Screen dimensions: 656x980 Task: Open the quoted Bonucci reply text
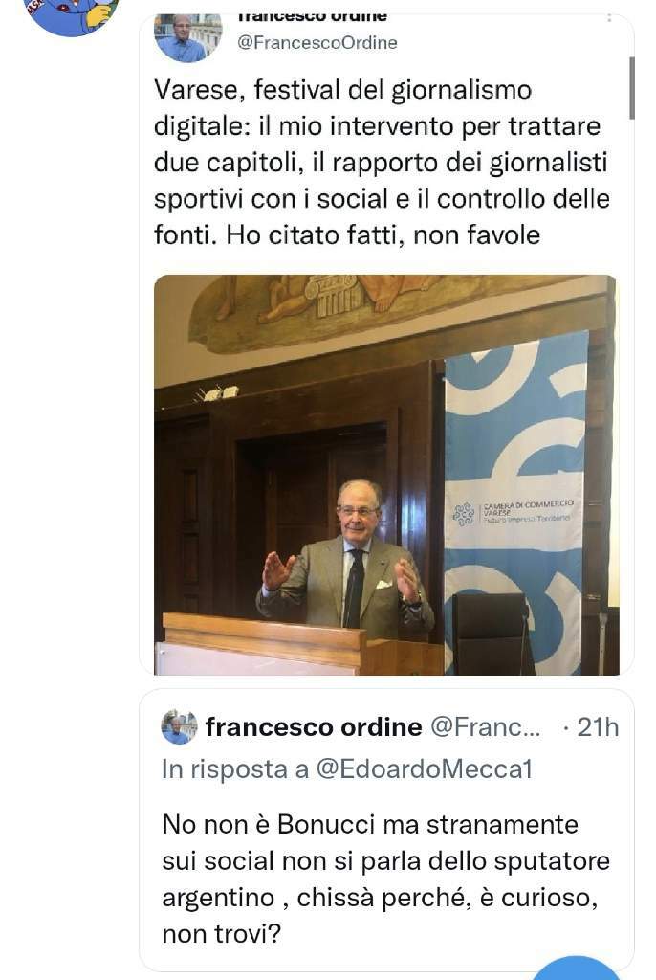click(385, 879)
